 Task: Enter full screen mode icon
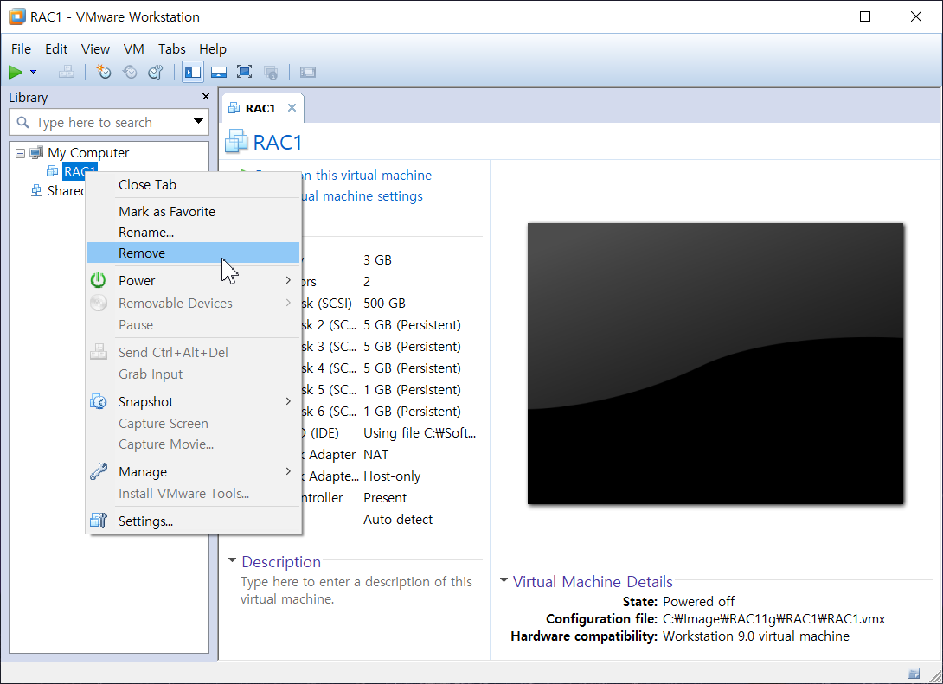tap(245, 72)
